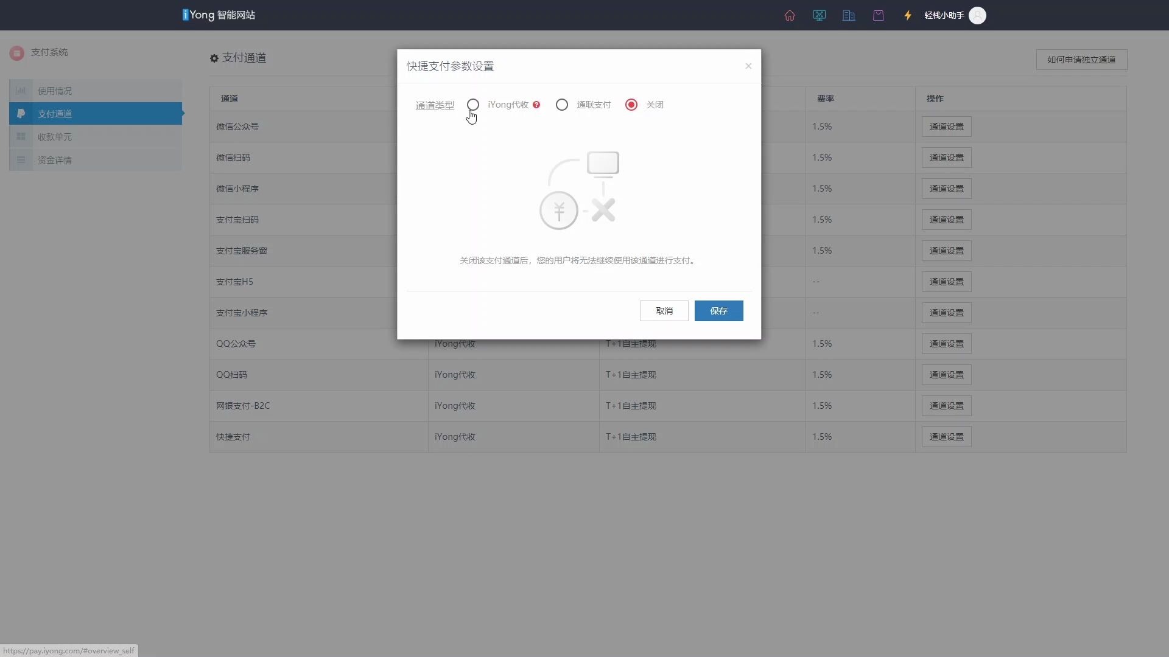1169x657 pixels.
Task: Click the document/page icon in top bar
Action: [x=849, y=15]
